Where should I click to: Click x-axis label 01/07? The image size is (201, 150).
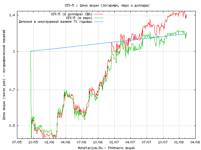pyautogui.click(x=114, y=142)
